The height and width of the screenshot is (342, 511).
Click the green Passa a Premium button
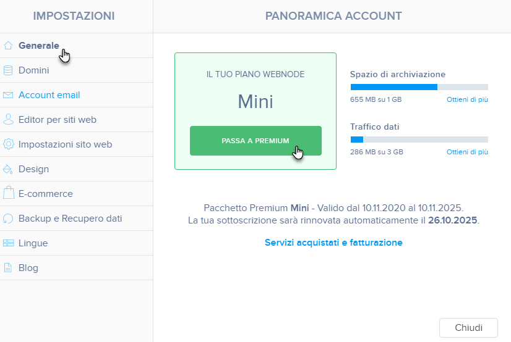click(256, 141)
